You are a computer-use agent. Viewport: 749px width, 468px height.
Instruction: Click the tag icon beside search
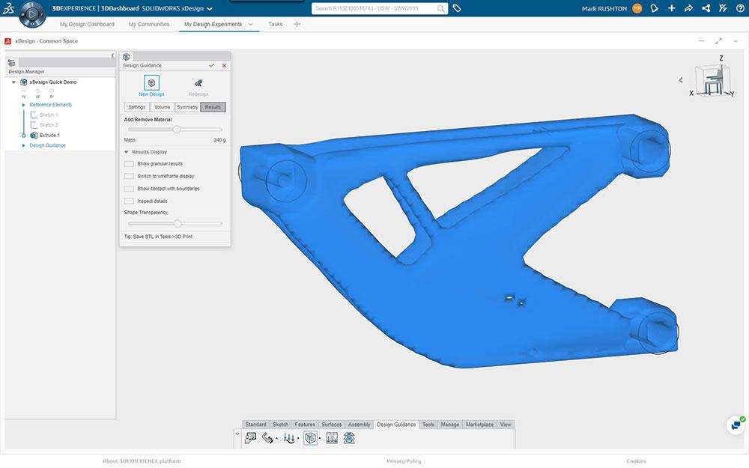click(x=457, y=8)
